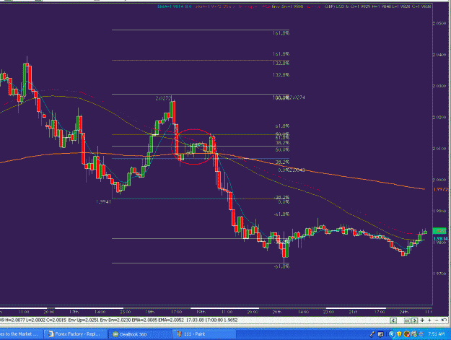Click the system clock showing 7:51 AM
This screenshot has height=340, width=451.
point(436,334)
